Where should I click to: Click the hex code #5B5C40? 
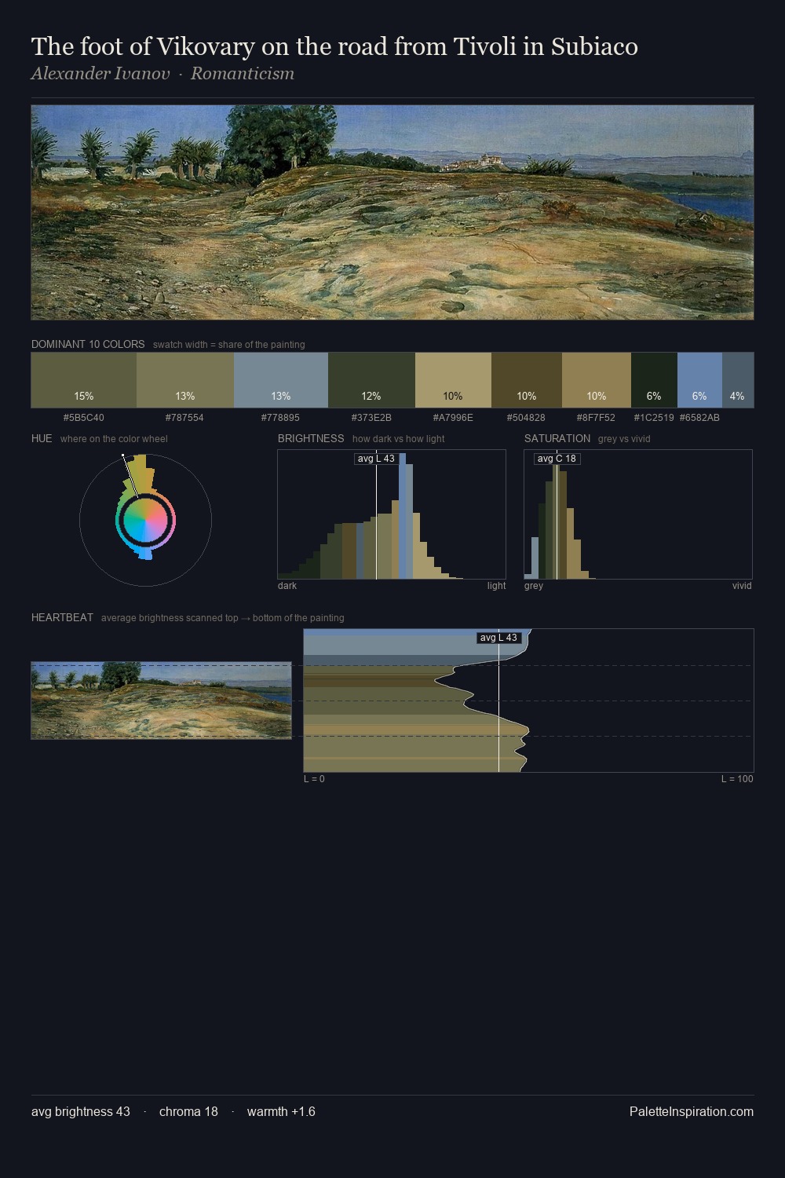(84, 418)
